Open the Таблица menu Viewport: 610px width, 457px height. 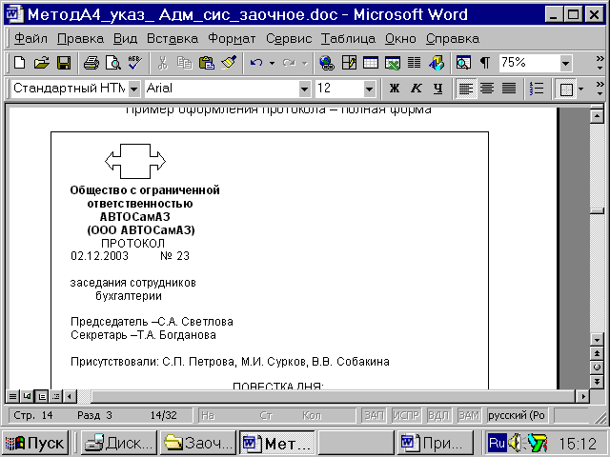348,38
